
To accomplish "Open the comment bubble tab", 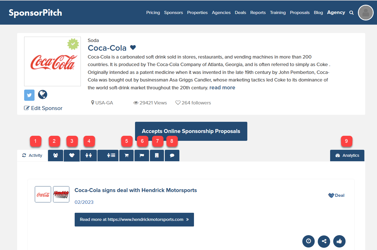I will (x=172, y=155).
